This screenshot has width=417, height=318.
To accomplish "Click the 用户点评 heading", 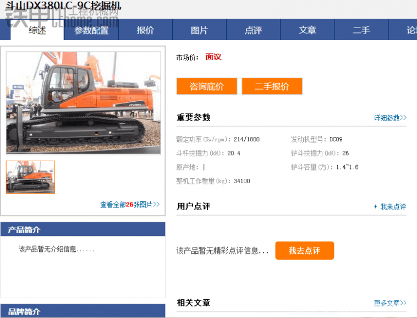I will [194, 206].
